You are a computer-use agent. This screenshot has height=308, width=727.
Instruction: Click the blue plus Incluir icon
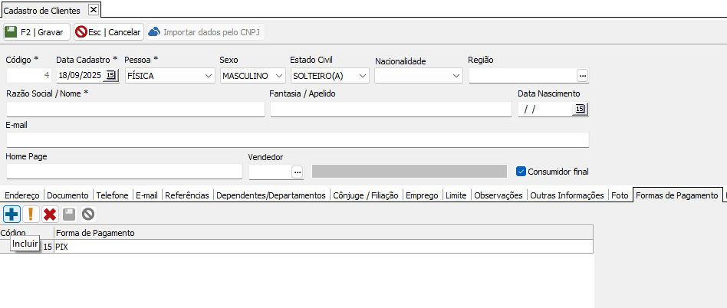pyautogui.click(x=12, y=215)
